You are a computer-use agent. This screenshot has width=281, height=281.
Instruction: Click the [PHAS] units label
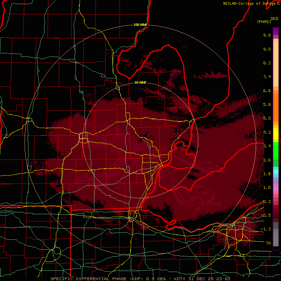click(264, 22)
